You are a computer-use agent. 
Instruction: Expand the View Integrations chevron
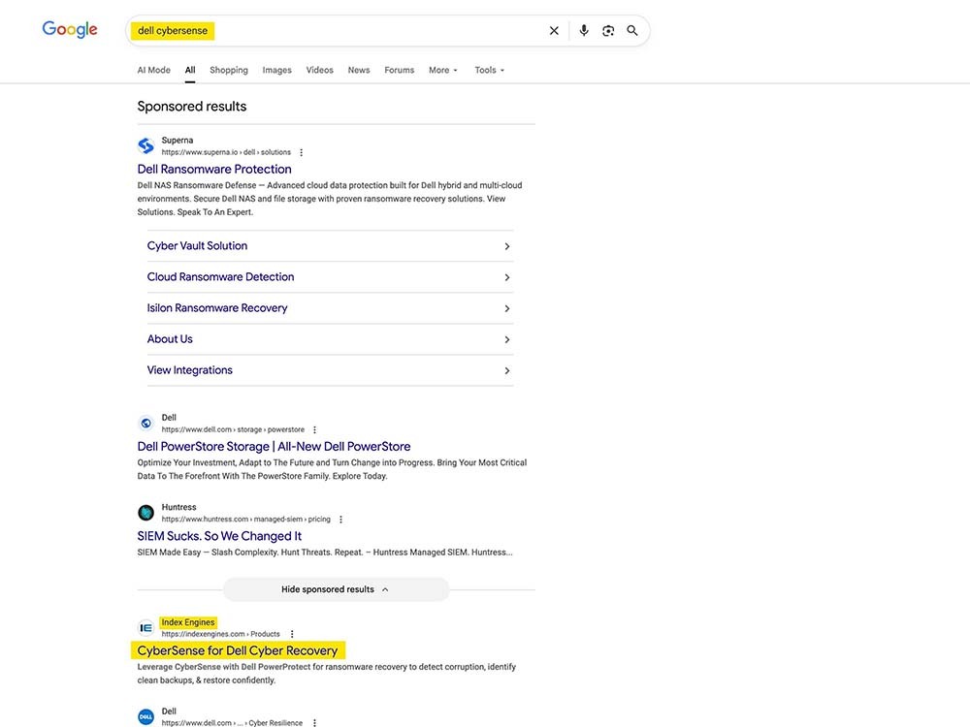pyautogui.click(x=506, y=371)
